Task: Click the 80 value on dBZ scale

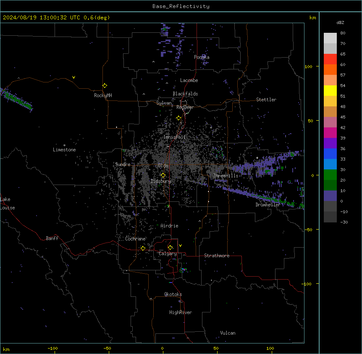Action: 343,33
